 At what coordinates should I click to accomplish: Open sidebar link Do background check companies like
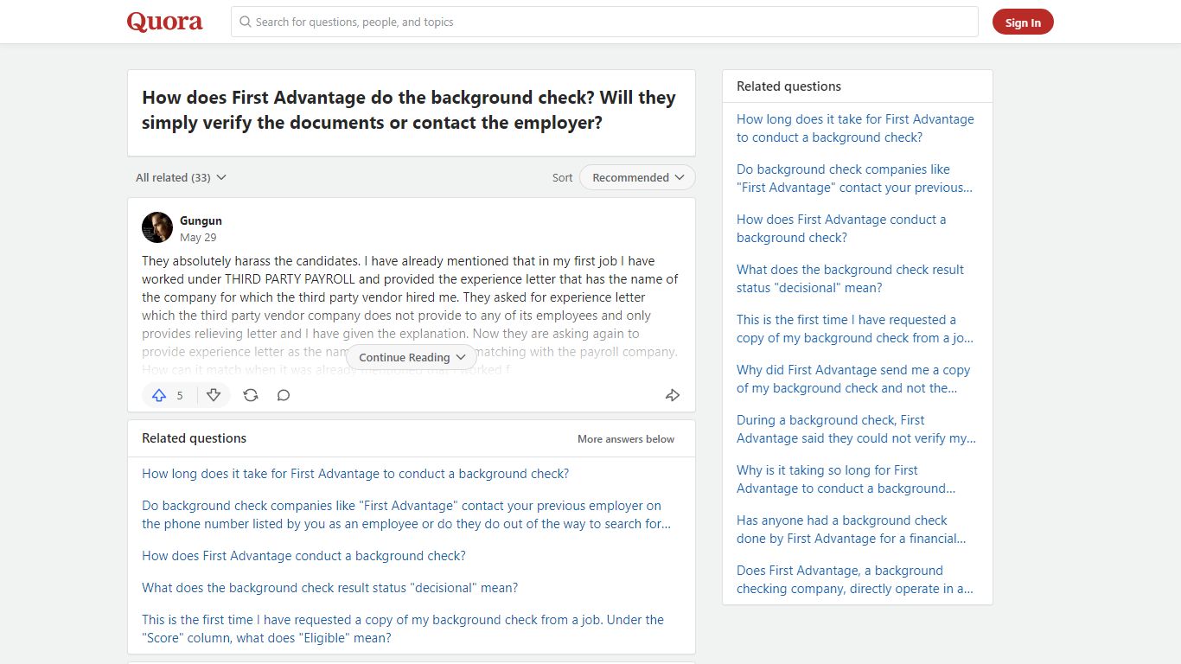[x=854, y=178]
